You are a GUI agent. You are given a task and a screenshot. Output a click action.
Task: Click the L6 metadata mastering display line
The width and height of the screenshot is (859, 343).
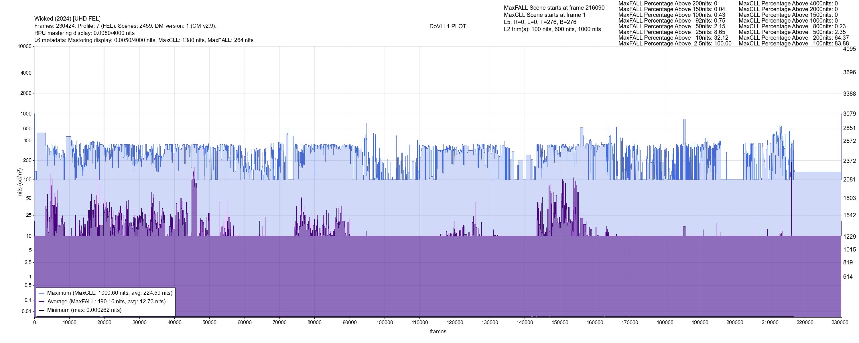click(x=144, y=40)
